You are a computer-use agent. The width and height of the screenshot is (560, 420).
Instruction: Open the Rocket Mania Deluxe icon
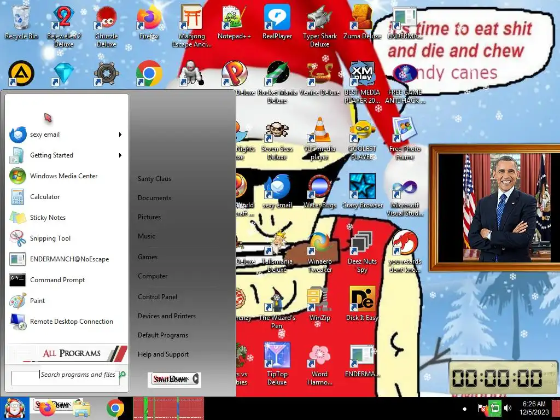pyautogui.click(x=277, y=82)
